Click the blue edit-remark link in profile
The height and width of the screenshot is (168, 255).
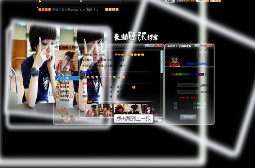pyautogui.click(x=120, y=60)
